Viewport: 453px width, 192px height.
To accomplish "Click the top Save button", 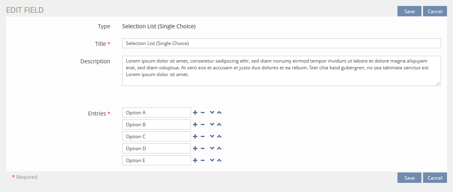I will (409, 11).
